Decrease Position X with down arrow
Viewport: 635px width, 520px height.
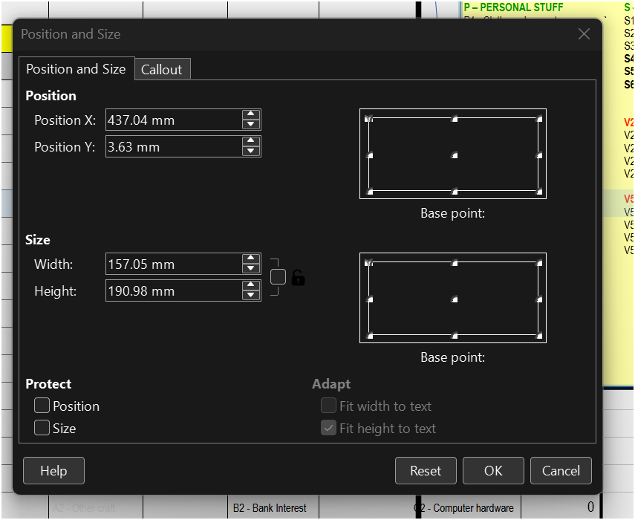tap(251, 125)
